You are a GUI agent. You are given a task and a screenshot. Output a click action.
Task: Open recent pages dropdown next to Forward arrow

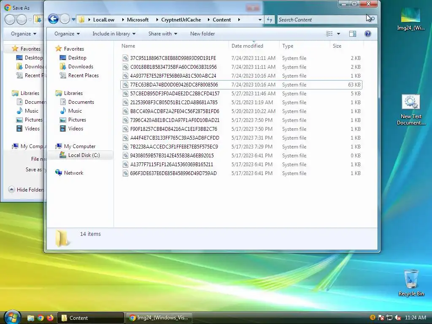[73, 19]
